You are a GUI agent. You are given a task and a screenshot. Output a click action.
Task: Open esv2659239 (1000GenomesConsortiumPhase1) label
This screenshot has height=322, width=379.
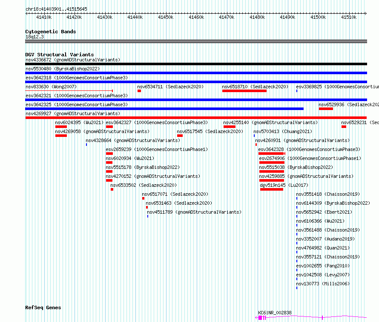click(157, 149)
